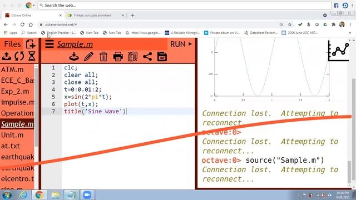
Task: Open the extensions puzzle icon
Action: click(333, 24)
